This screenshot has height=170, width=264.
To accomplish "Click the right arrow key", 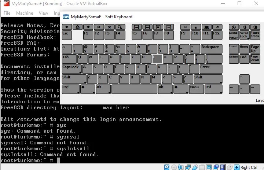I will pos(255,89).
